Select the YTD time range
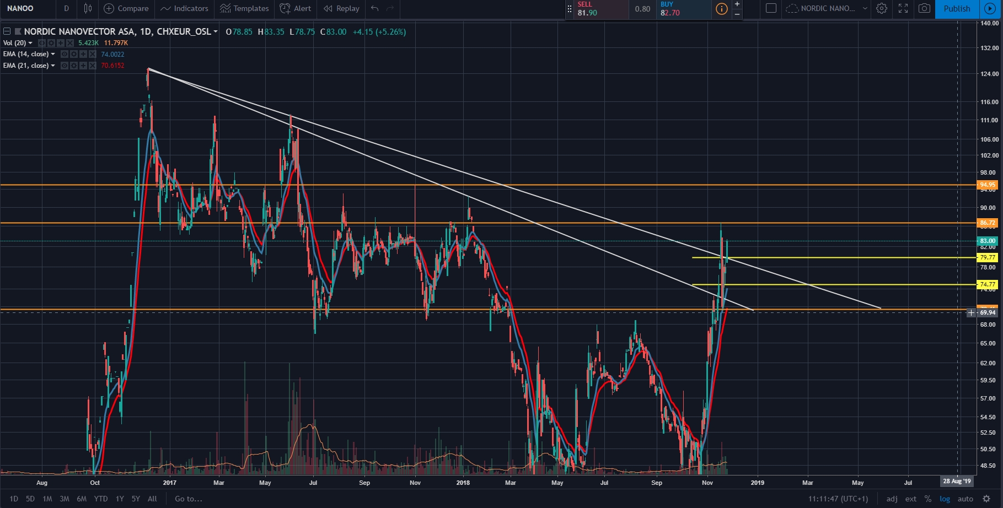The width and height of the screenshot is (1003, 508). pos(101,499)
